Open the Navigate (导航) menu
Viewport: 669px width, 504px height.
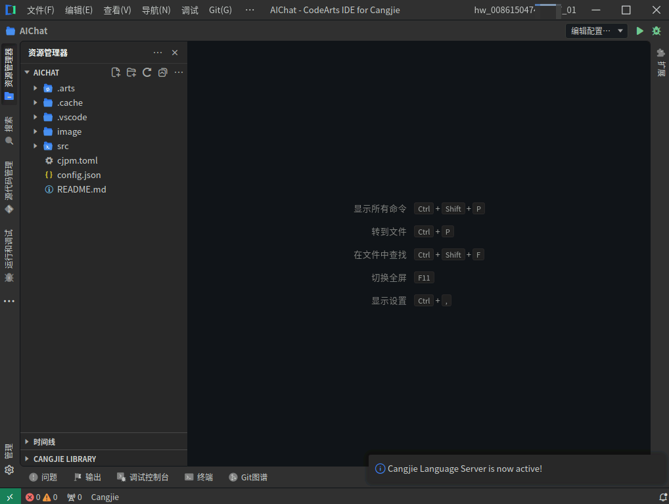[156, 10]
